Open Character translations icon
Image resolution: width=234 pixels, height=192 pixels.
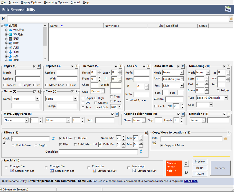click(x=94, y=171)
